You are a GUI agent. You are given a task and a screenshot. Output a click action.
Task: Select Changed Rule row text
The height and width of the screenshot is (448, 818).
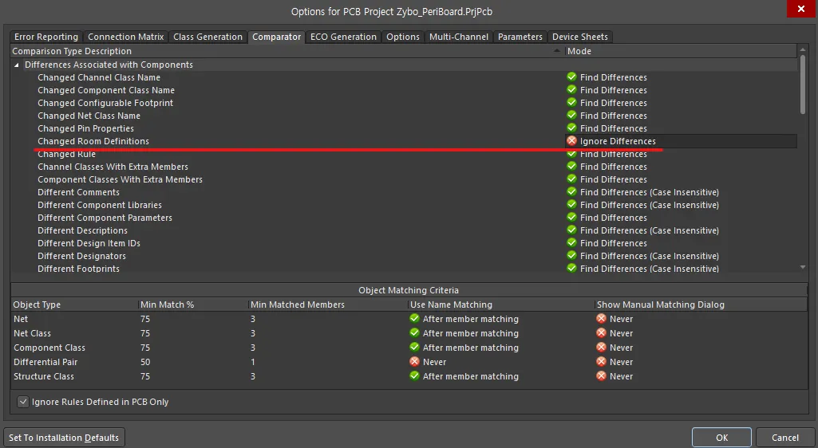66,154
